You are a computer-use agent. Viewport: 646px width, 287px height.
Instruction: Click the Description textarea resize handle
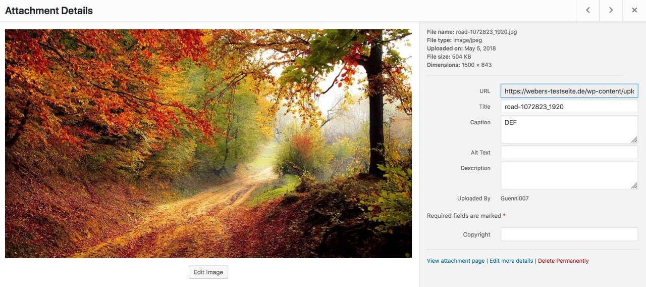point(634,185)
